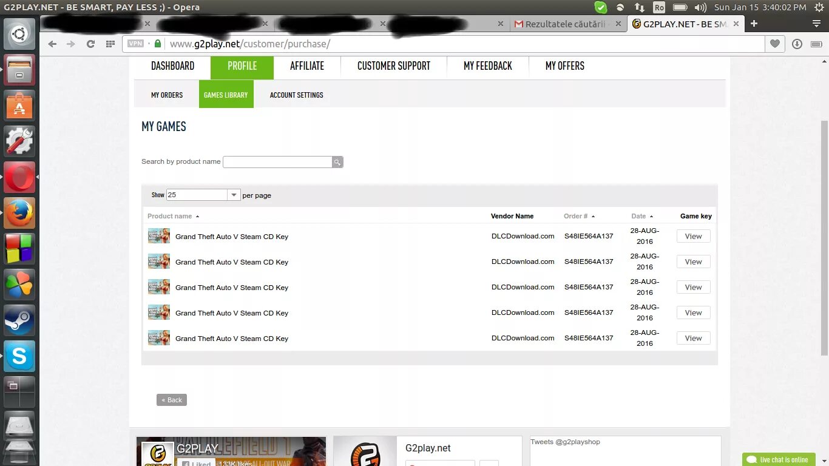Click the Opera icon in the dock
The image size is (829, 466).
19,177
